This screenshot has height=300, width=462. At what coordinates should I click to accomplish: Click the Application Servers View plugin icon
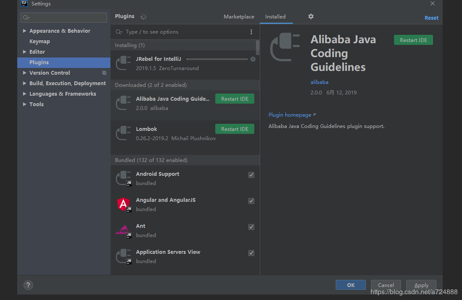pyautogui.click(x=123, y=256)
